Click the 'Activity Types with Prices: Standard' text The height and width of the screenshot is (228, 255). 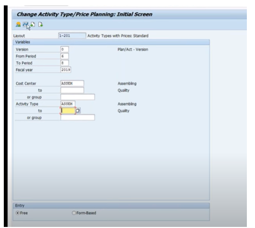click(118, 36)
